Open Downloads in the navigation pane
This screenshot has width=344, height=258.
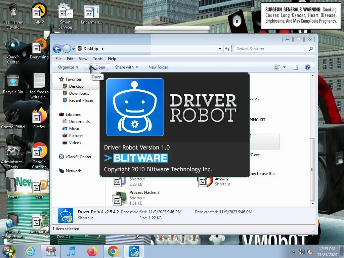(76, 93)
